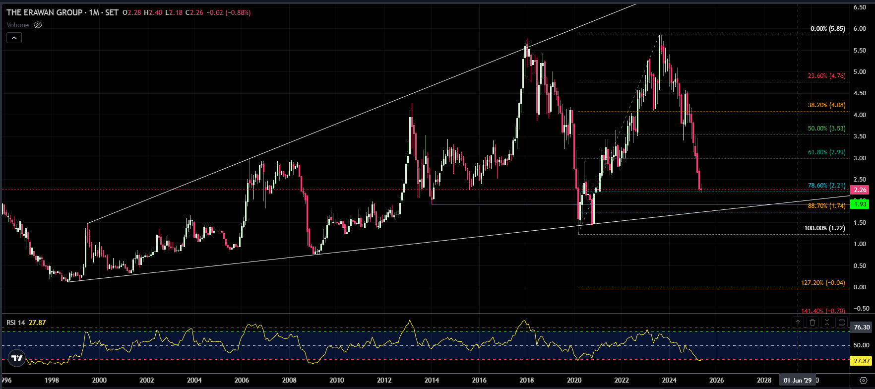Move the RSI pane up

798,323
